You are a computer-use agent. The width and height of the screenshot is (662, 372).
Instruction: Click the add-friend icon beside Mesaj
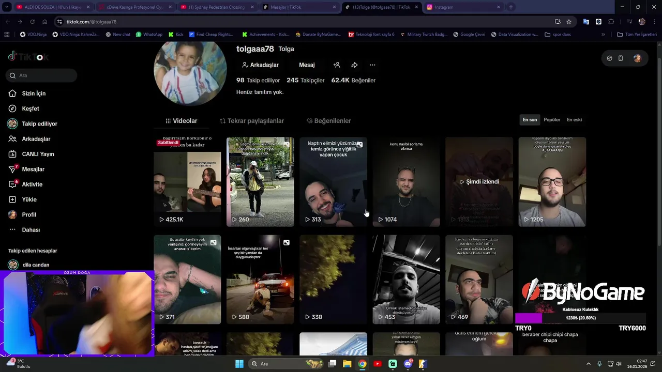click(337, 65)
